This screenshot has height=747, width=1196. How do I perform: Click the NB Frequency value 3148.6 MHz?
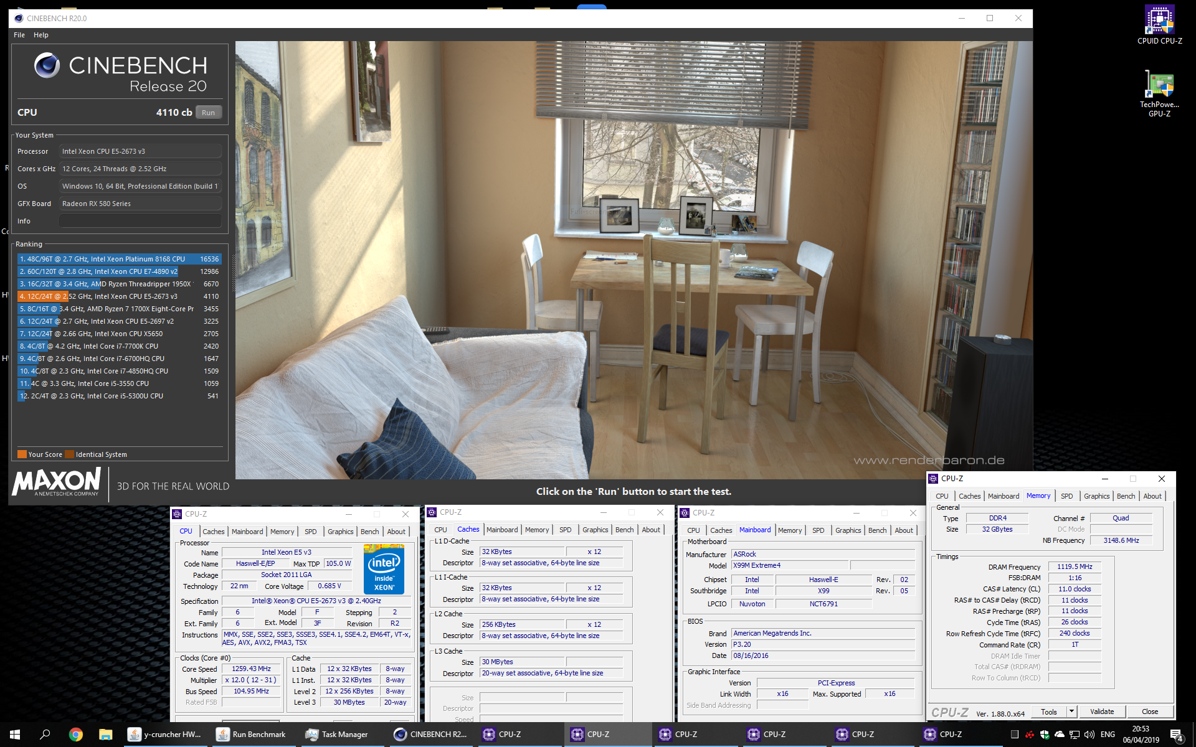click(x=1121, y=540)
